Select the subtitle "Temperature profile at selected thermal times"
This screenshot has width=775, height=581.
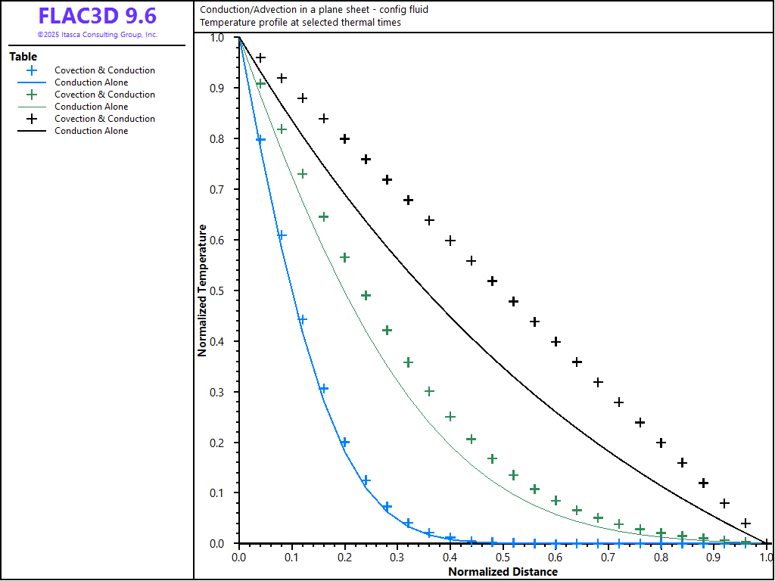tap(300, 22)
